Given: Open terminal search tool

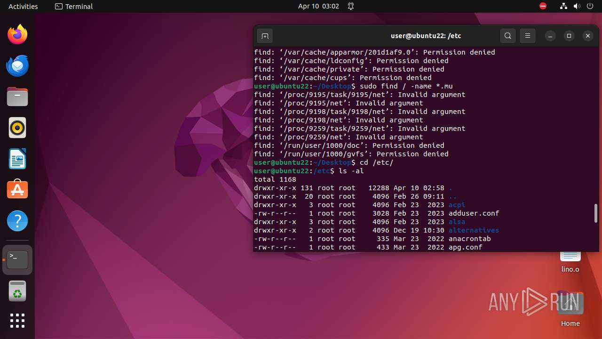Looking at the screenshot, I should tap(508, 36).
